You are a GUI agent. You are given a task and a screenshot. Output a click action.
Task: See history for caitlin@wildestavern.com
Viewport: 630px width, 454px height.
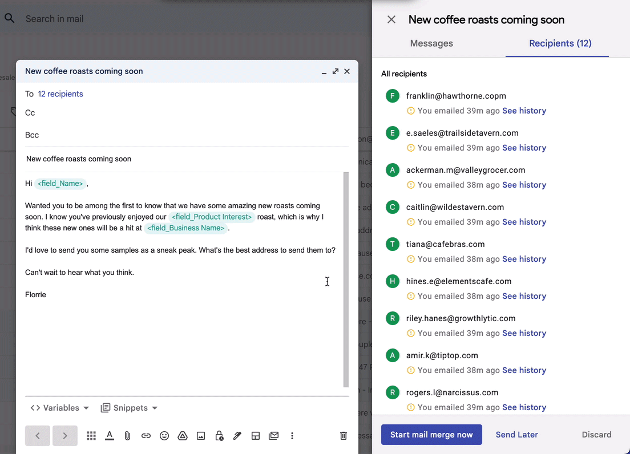tap(524, 222)
